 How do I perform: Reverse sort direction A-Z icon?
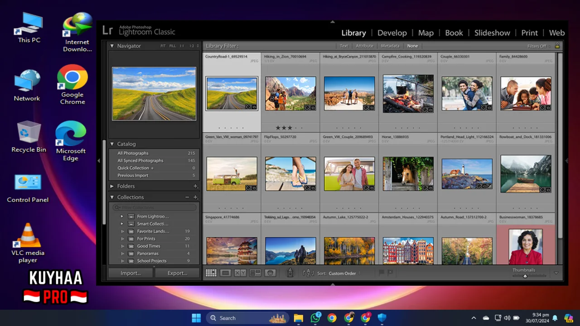point(308,273)
